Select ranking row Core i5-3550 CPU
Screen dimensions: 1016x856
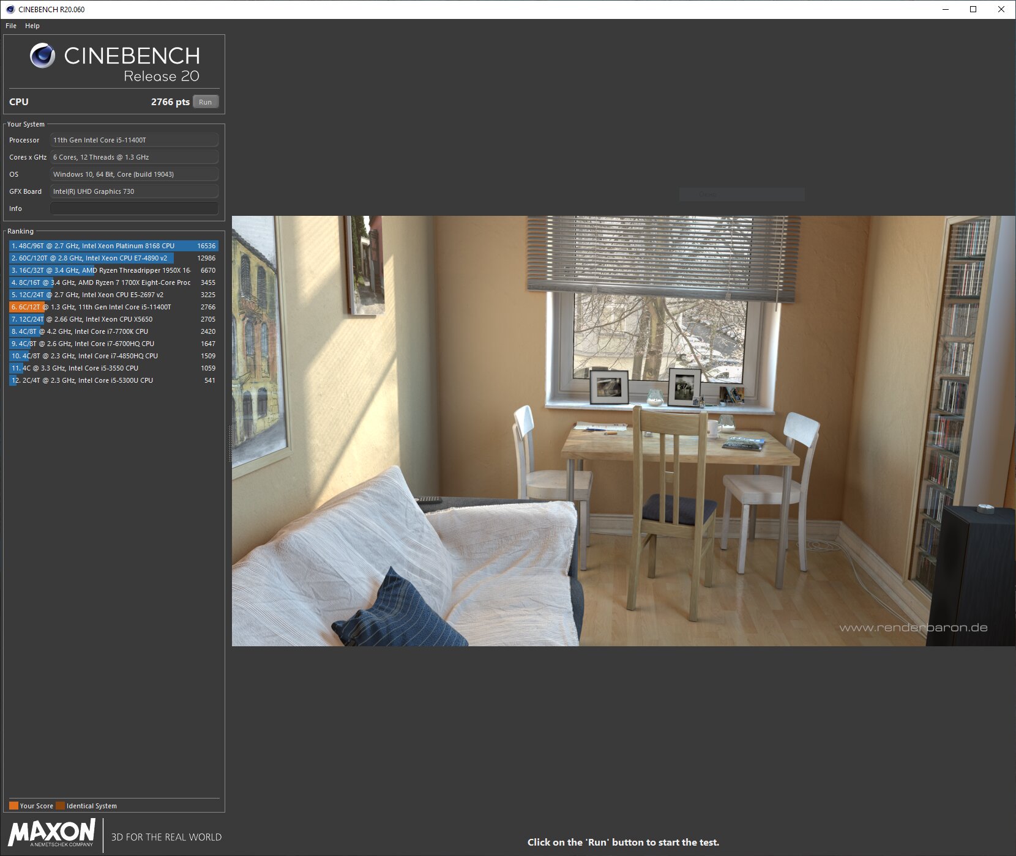[x=114, y=368]
